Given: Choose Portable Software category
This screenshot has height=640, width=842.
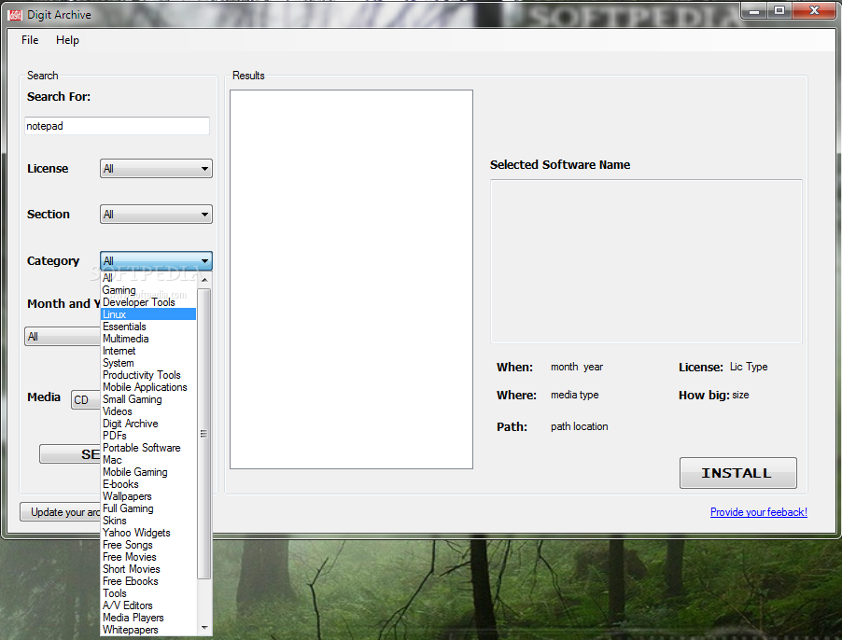Looking at the screenshot, I should pos(148,448).
